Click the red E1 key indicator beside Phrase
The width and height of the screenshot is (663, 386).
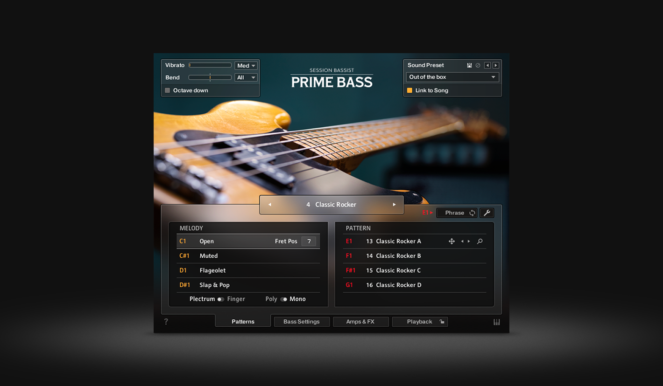[428, 213]
